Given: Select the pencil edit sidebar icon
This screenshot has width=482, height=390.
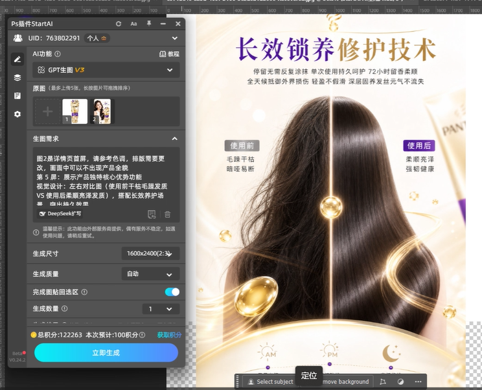Looking at the screenshot, I should point(17,60).
